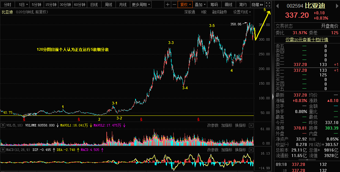Click 改参数 in the VOL panel
The width and height of the screenshot is (340, 172).
213,126
